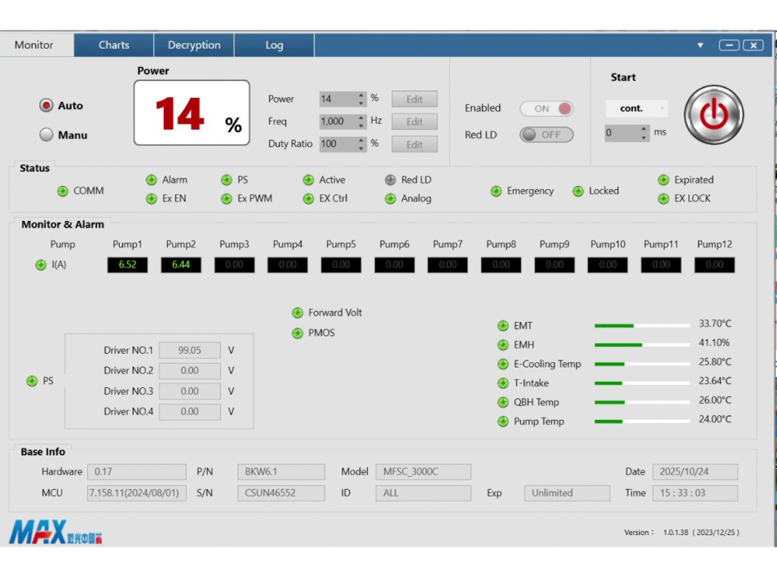Click the grey Red LD status indicator

click(390, 180)
